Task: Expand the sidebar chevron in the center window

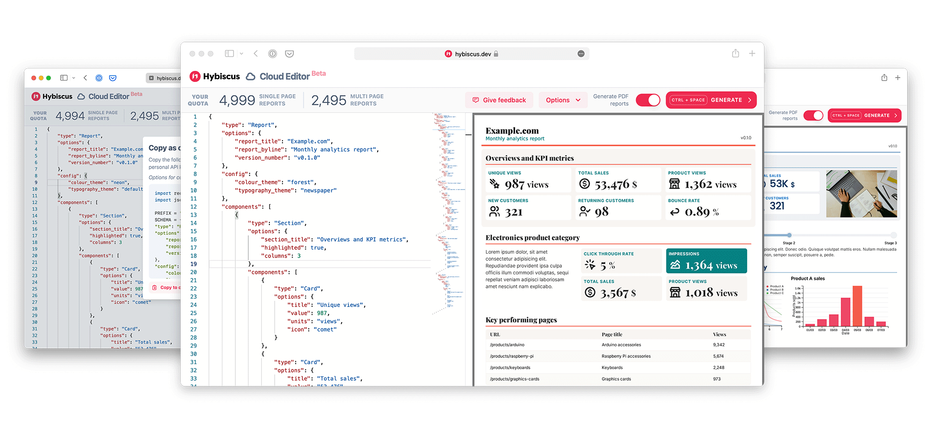Action: (x=241, y=54)
